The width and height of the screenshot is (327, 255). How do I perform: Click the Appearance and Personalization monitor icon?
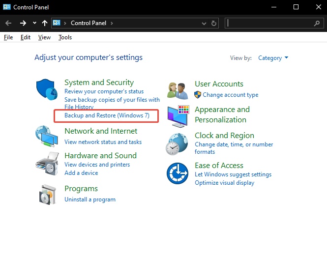pyautogui.click(x=178, y=116)
